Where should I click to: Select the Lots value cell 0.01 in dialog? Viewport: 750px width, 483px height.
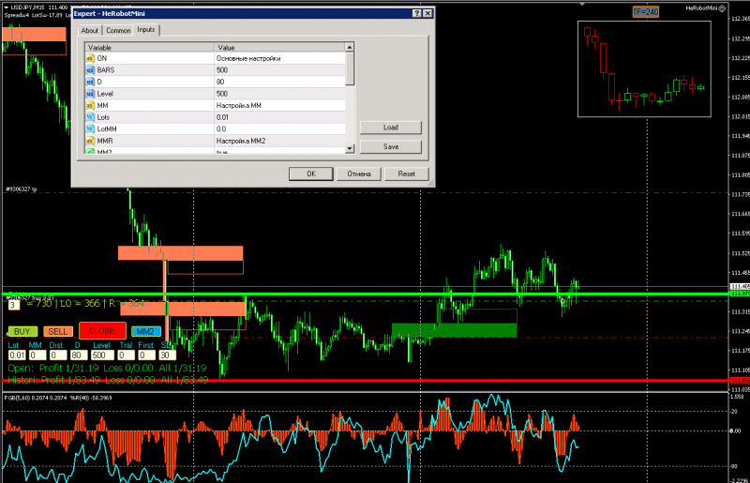279,117
